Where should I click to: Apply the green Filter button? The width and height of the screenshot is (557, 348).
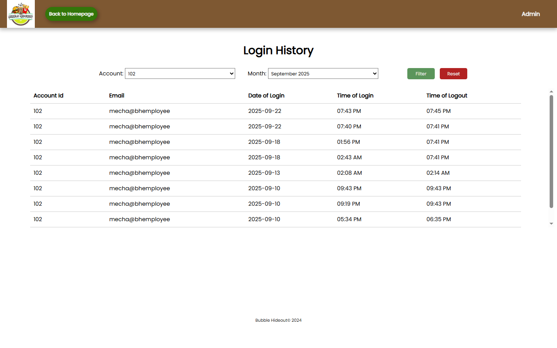(x=421, y=74)
